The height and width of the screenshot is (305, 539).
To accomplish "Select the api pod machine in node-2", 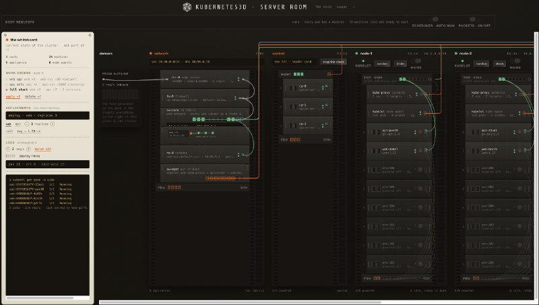I will click(x=499, y=132).
